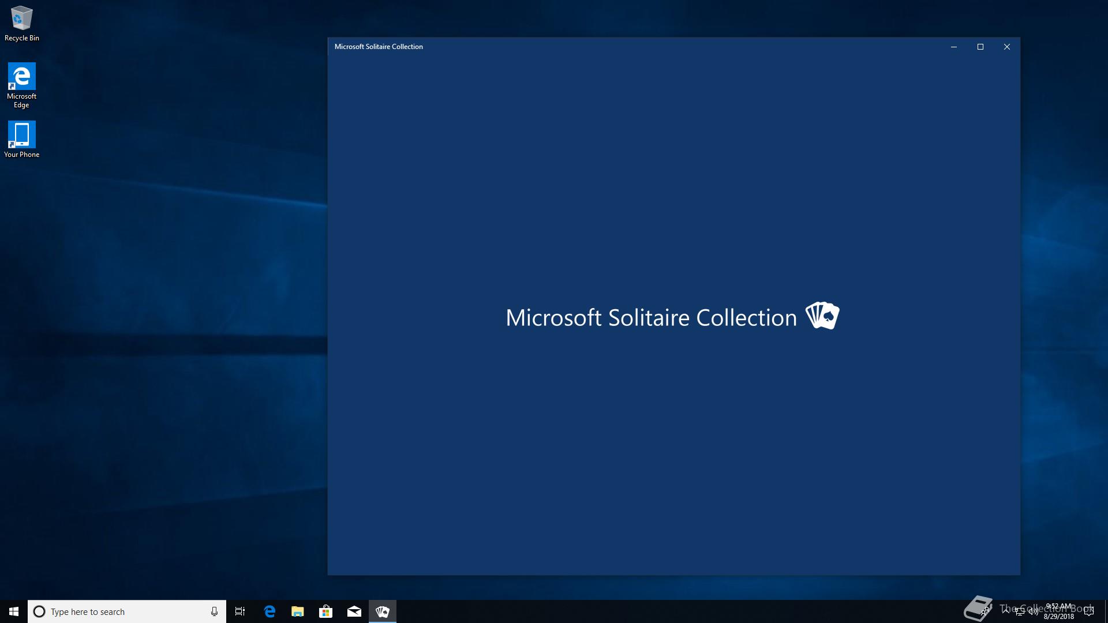Click the Solitaire Collection taskbar icon

(x=383, y=611)
